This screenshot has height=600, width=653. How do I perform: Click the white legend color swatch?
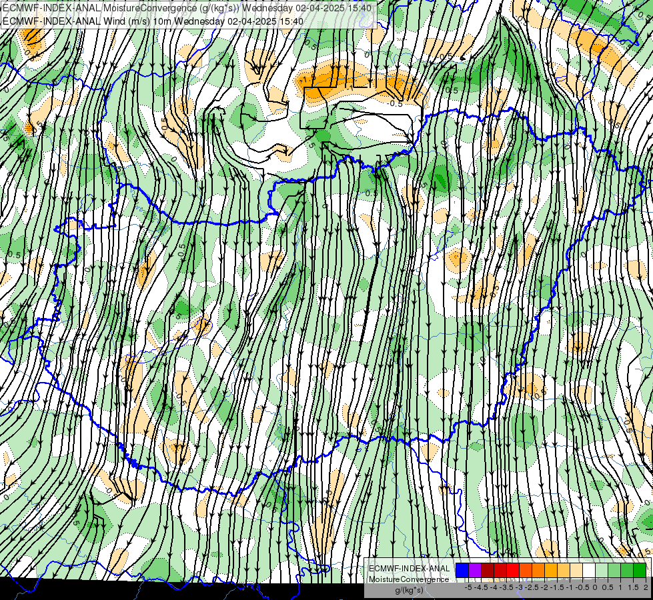coord(589,571)
